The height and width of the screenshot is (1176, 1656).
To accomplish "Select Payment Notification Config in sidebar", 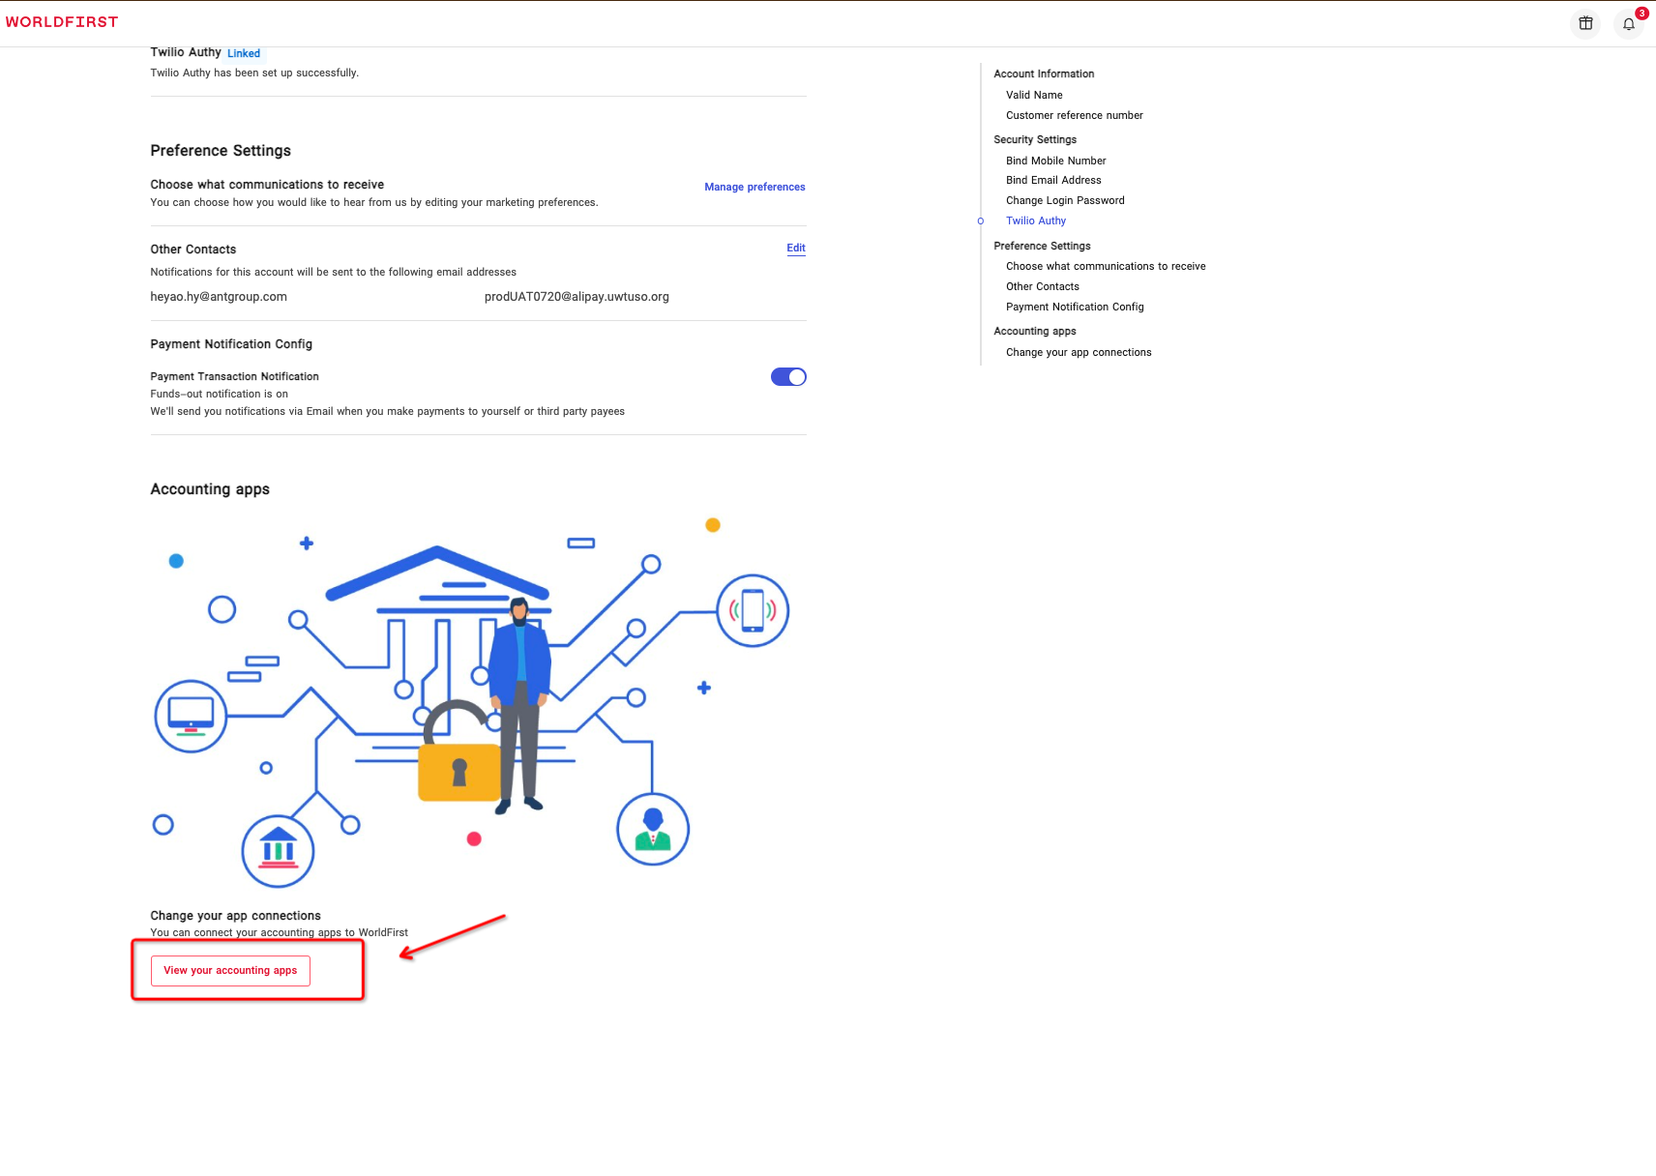I will coord(1075,307).
